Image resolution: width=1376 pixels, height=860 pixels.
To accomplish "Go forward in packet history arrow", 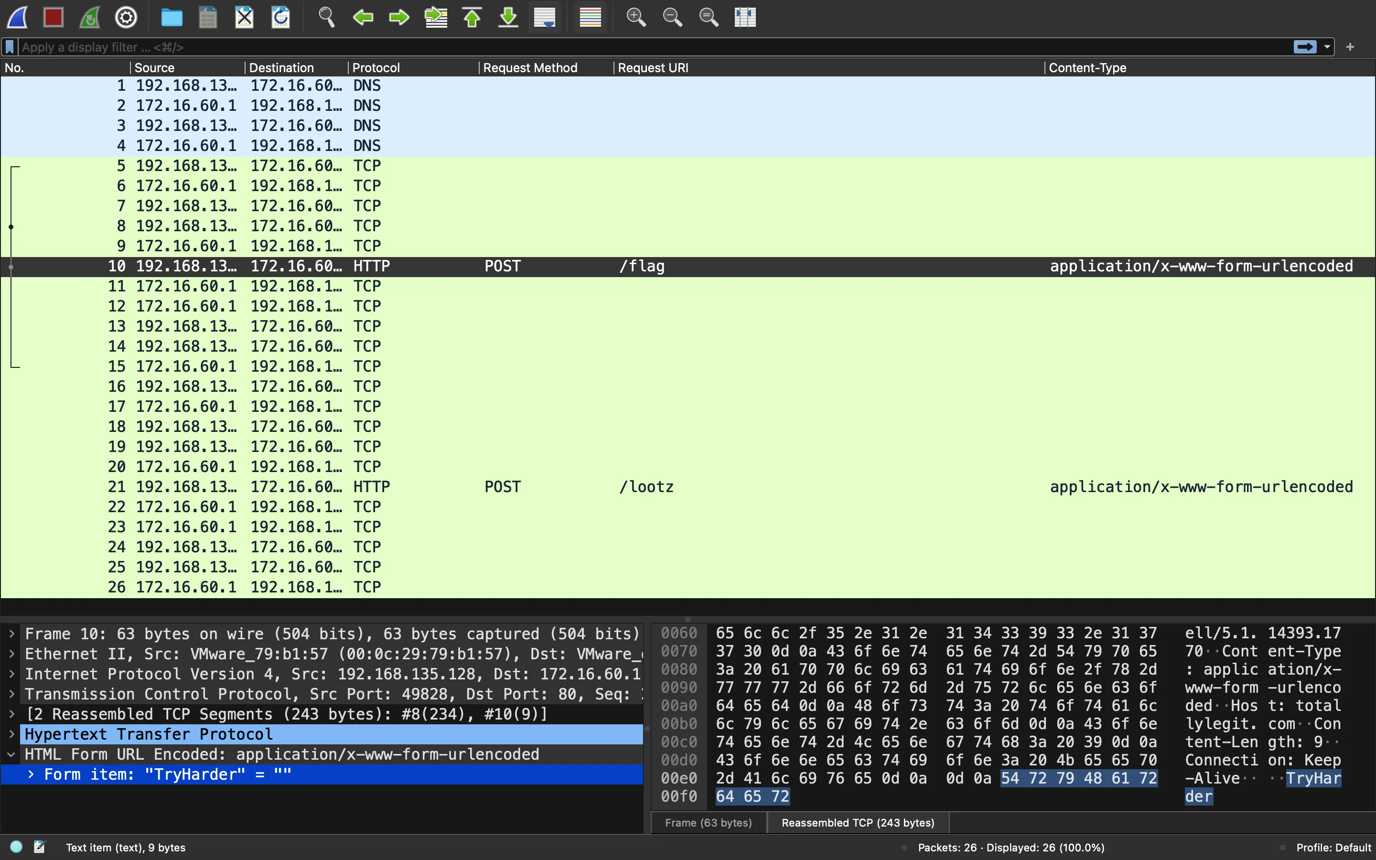I will click(x=399, y=17).
